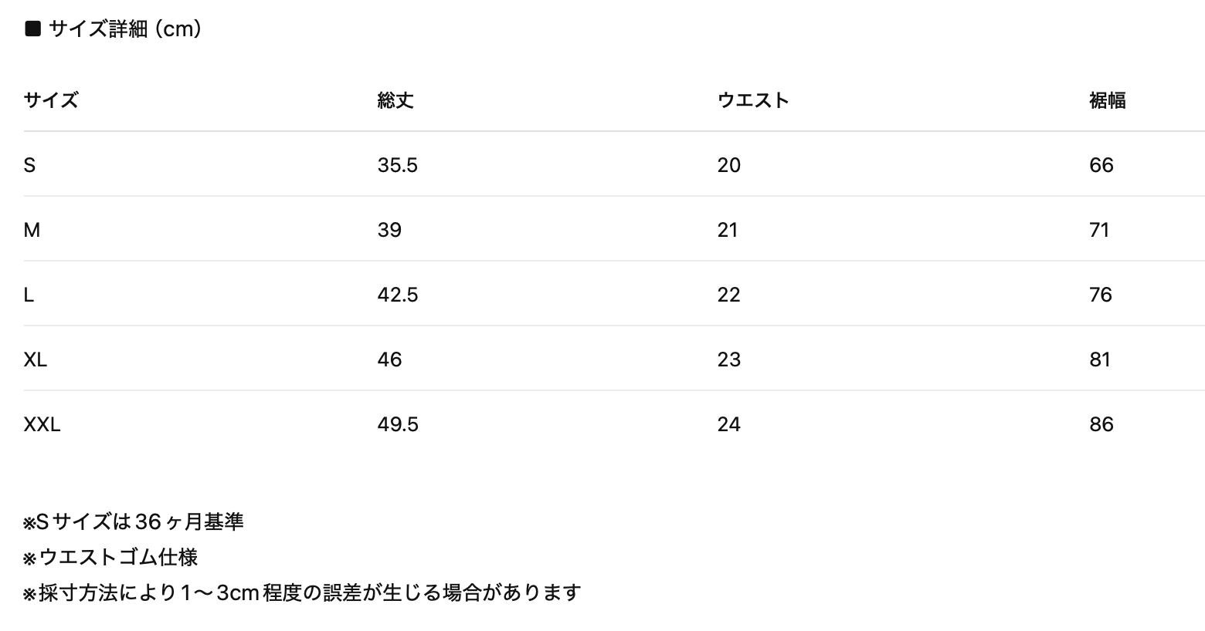Click the 裾幅 column header

pos(1107,100)
